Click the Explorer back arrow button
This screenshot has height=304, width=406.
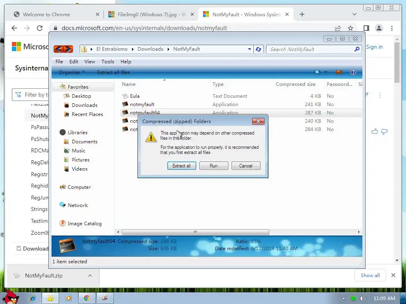pos(59,49)
